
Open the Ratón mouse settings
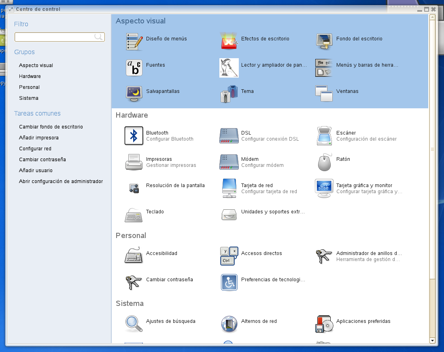324,162
